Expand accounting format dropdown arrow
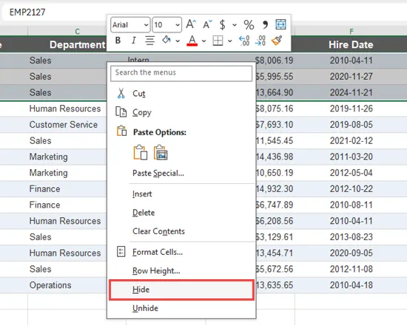Screen dimensions: 407x325 (235, 25)
